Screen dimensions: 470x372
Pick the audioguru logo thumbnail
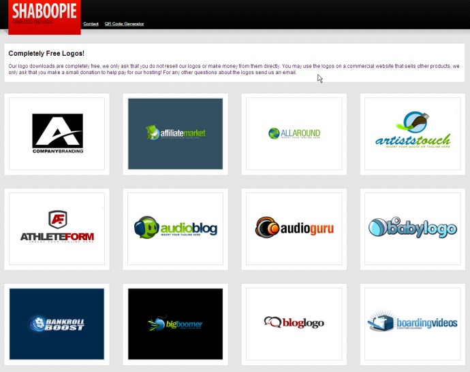click(294, 229)
